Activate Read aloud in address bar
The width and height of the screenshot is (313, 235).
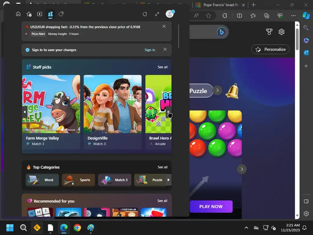pyautogui.click(x=196, y=16)
